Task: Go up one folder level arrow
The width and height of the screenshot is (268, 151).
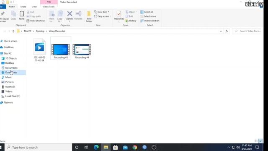Action: [x=13, y=31]
